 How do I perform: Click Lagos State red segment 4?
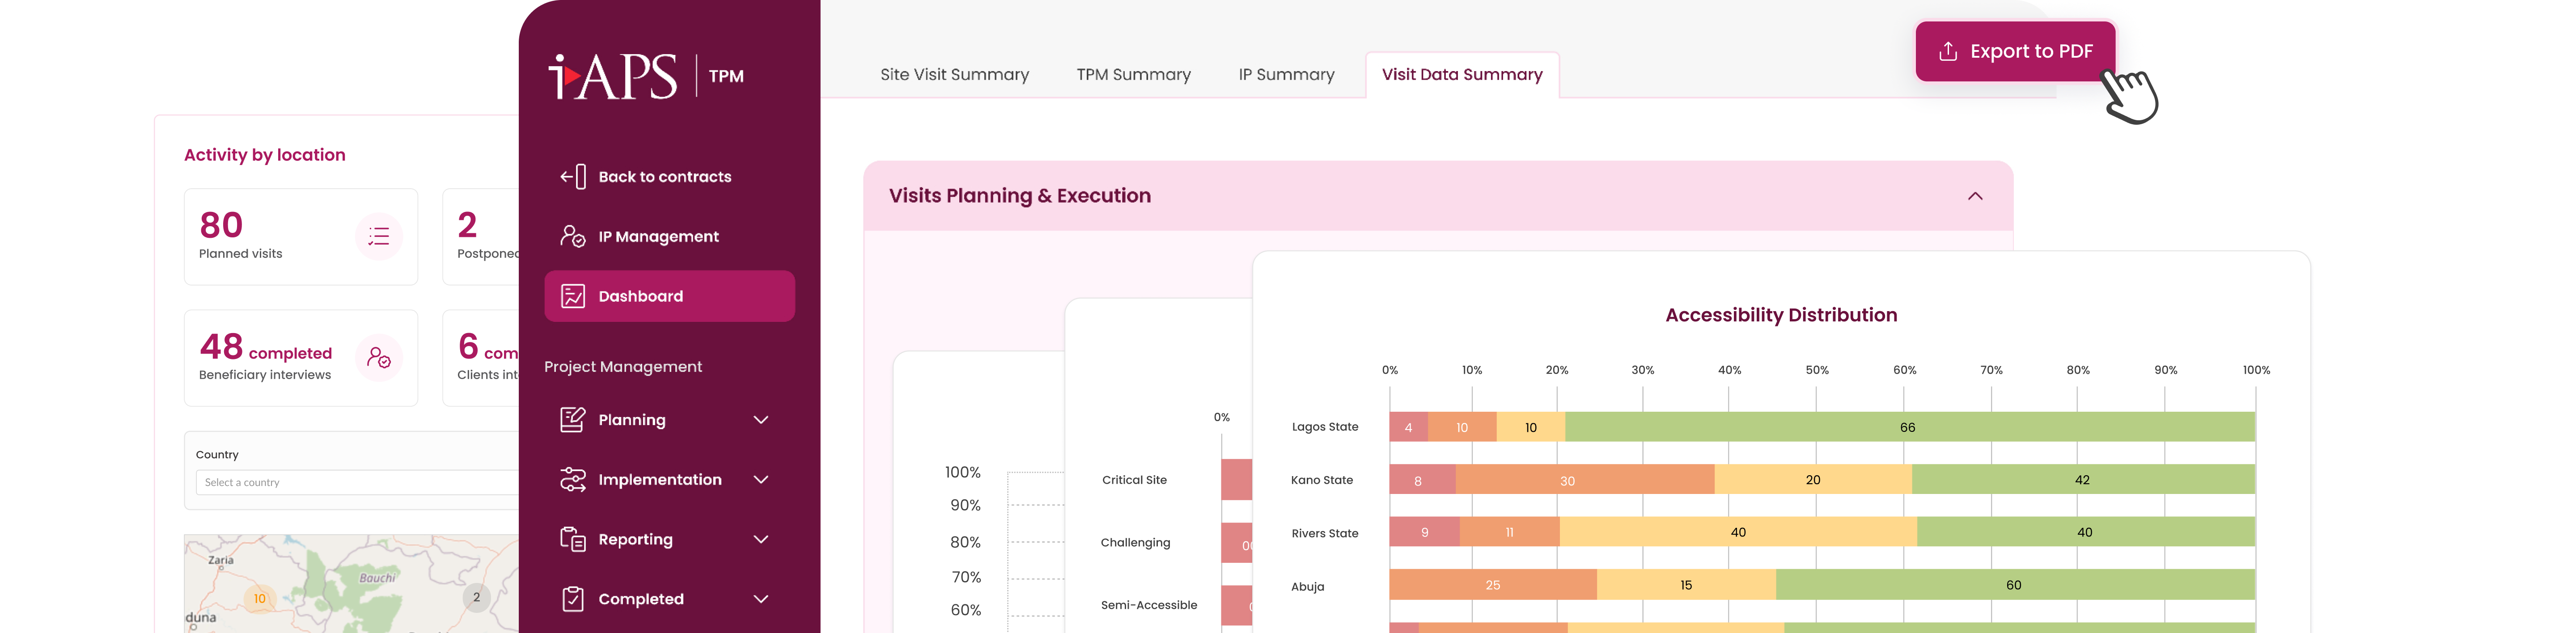(x=1408, y=427)
